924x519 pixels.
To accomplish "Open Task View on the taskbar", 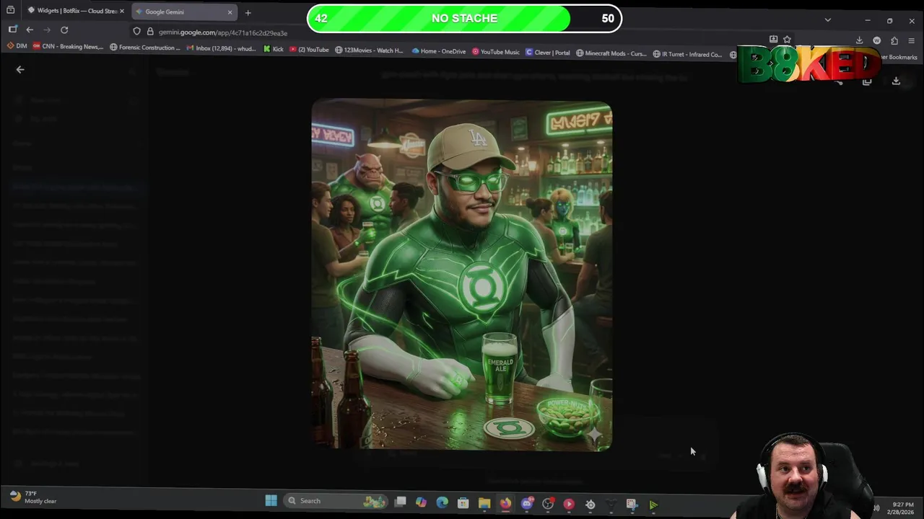I will 400,502.
